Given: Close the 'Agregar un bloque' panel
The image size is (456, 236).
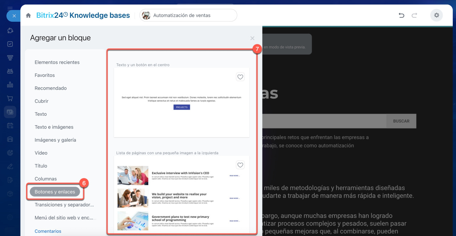Looking at the screenshot, I should (252, 38).
